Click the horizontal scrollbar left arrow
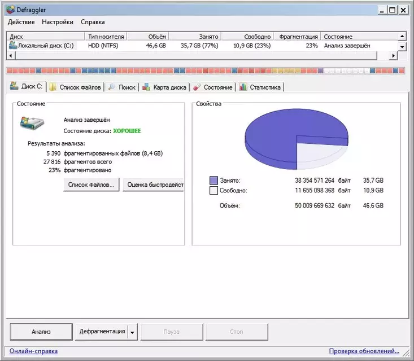This screenshot has height=361, width=414. pyautogui.click(x=11, y=56)
